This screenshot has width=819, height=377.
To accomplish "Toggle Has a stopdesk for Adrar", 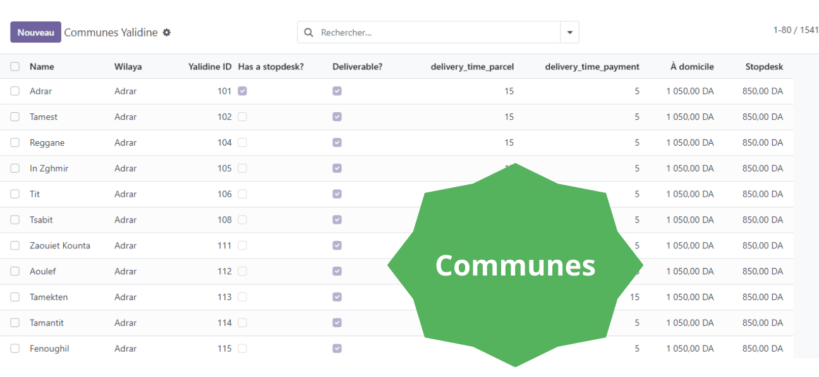I will [242, 91].
